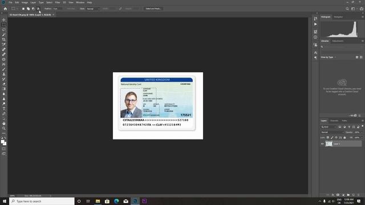
Task: Go to the Photoshop Home screen
Action: [x=5, y=9]
